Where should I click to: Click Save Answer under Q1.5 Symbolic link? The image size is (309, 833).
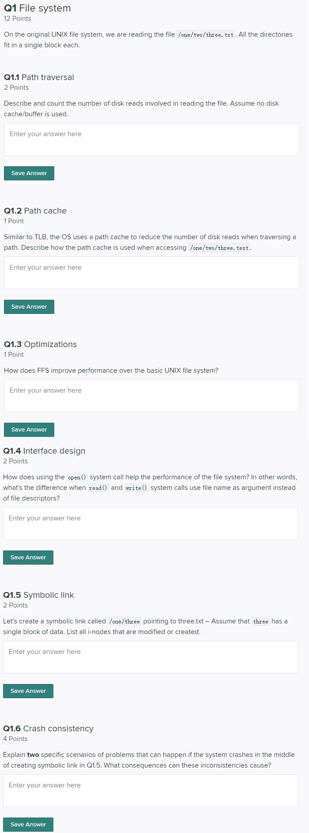[28, 691]
